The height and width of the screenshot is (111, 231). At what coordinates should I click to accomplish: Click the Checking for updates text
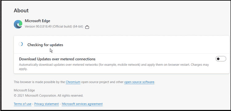tap(45, 45)
